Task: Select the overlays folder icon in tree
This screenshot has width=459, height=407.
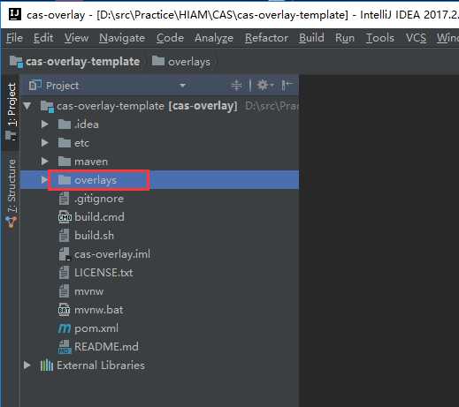Action: [65, 179]
